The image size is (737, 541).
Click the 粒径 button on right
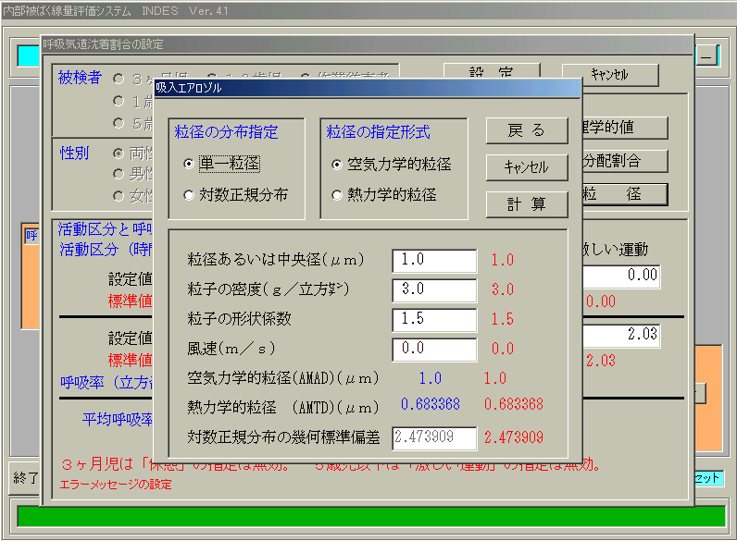624,193
